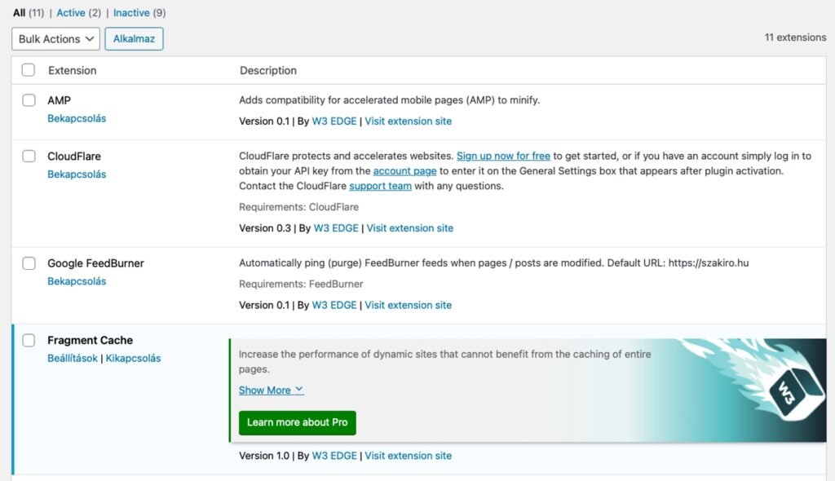Check the AMP extension checkbox

(29, 100)
